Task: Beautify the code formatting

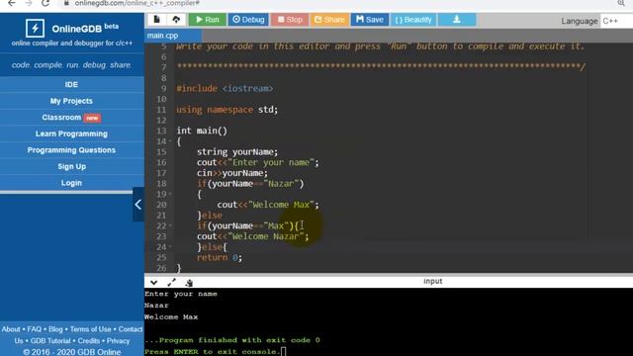Action: 413,20
